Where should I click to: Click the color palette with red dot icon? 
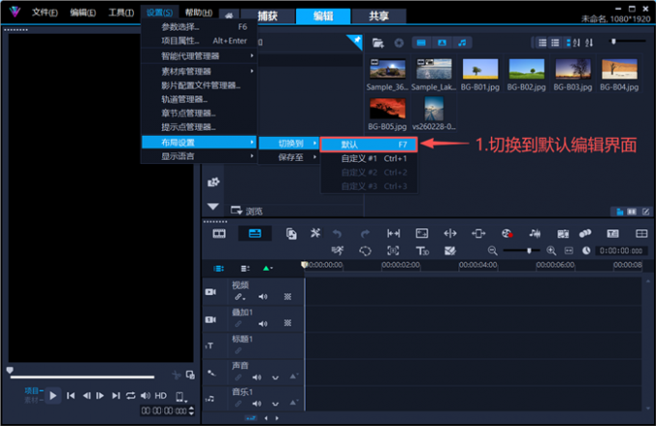pyautogui.click(x=507, y=233)
